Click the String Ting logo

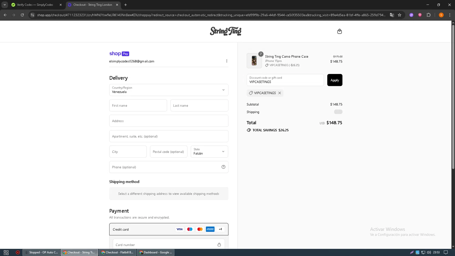tap(226, 31)
